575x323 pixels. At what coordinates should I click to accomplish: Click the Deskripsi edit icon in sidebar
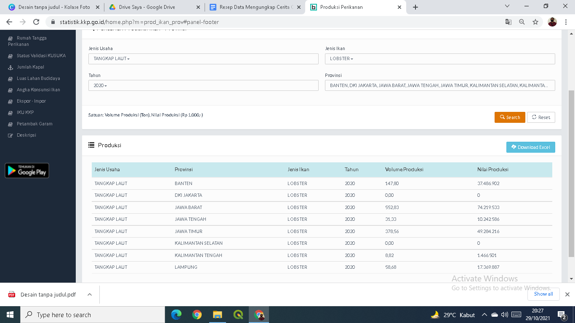[11, 135]
